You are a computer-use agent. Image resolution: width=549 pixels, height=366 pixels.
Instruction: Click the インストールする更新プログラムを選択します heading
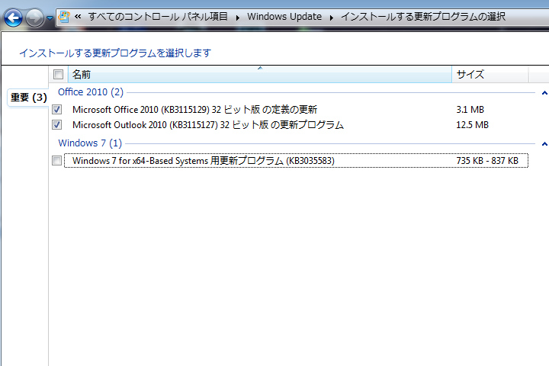115,53
